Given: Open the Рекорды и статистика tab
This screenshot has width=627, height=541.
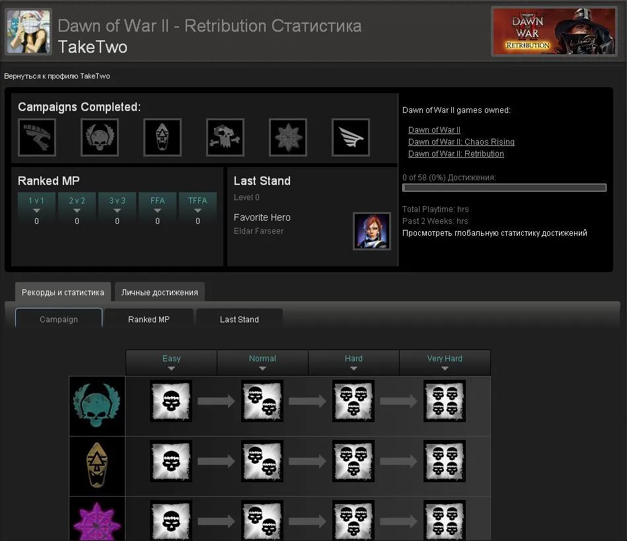Looking at the screenshot, I should [x=63, y=292].
